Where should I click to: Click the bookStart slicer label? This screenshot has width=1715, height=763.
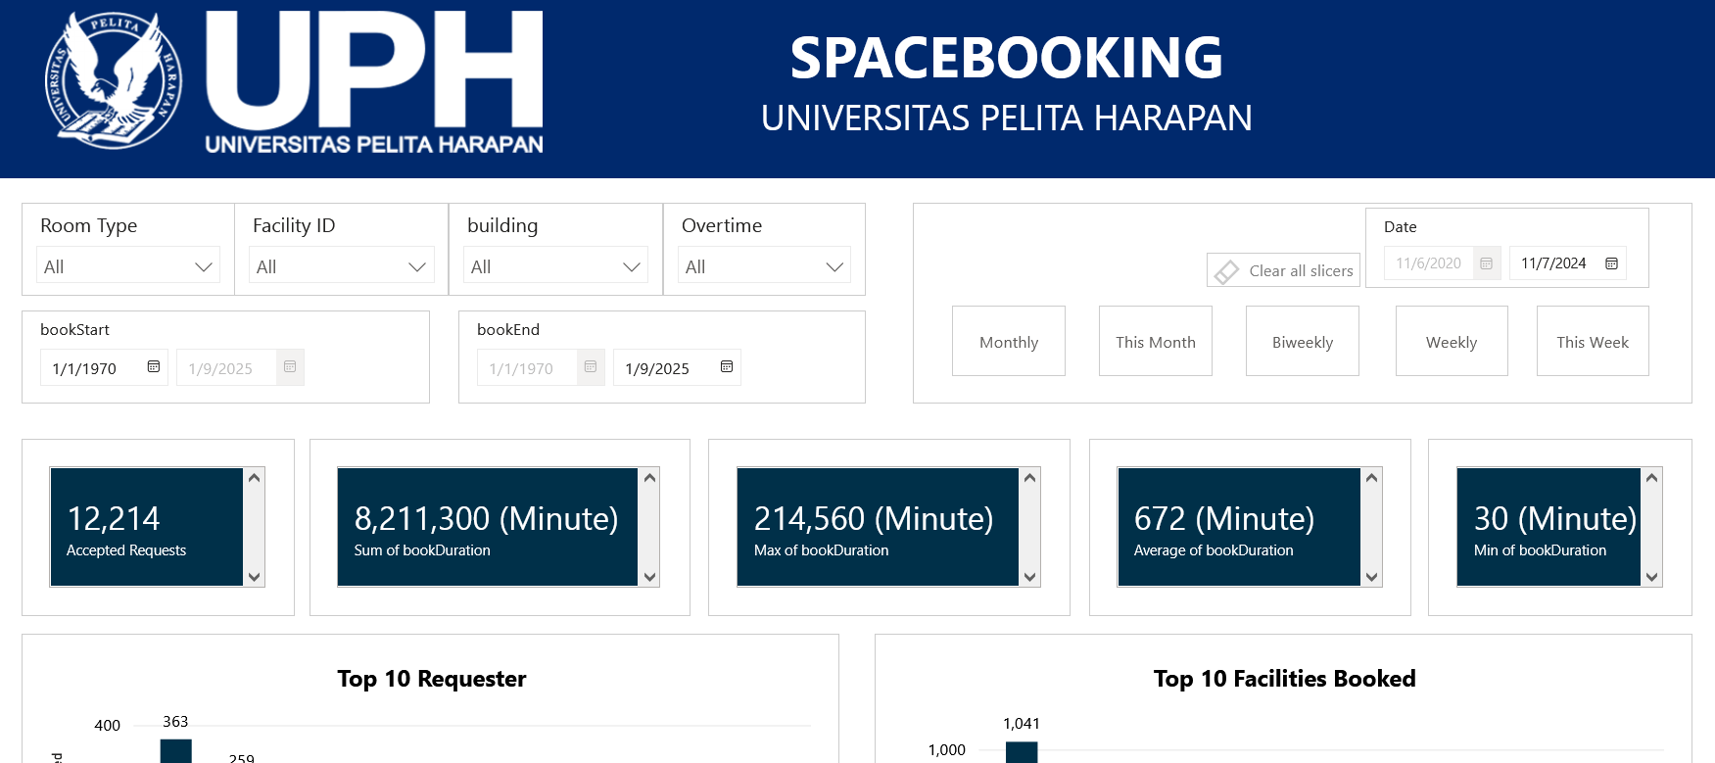[74, 329]
